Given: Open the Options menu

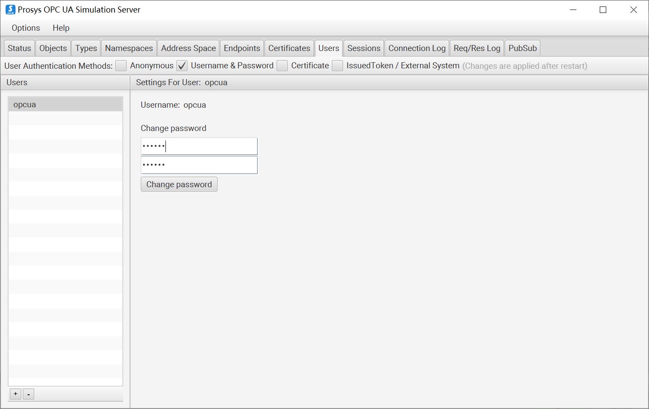Looking at the screenshot, I should tap(25, 28).
